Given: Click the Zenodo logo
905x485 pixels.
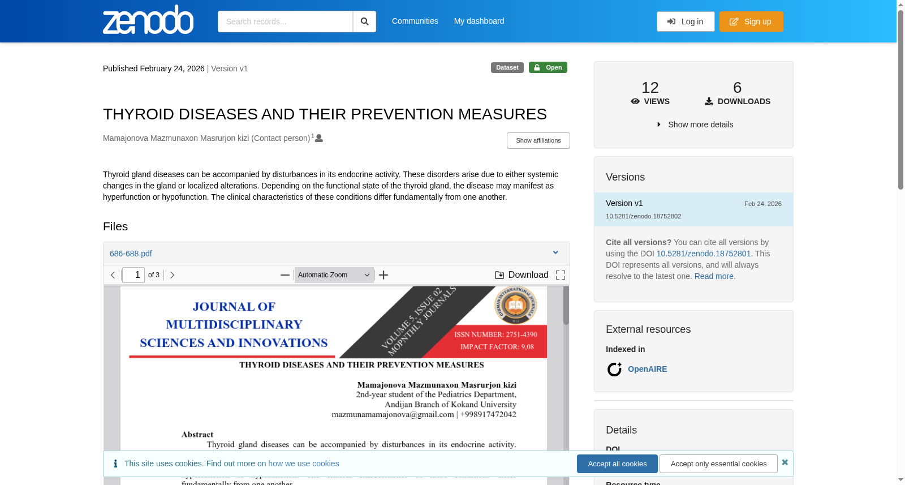Looking at the screenshot, I should [148, 20].
